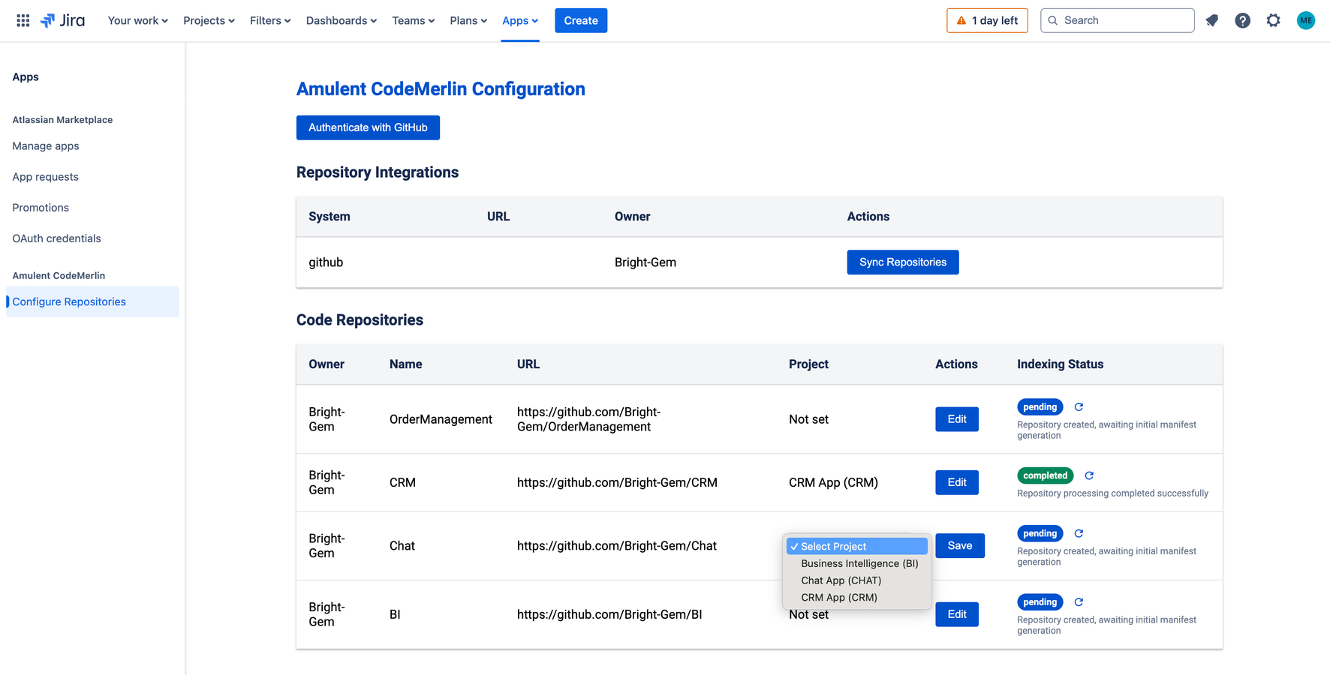
Task: Select Configure Repositories sidebar item
Action: coord(92,301)
